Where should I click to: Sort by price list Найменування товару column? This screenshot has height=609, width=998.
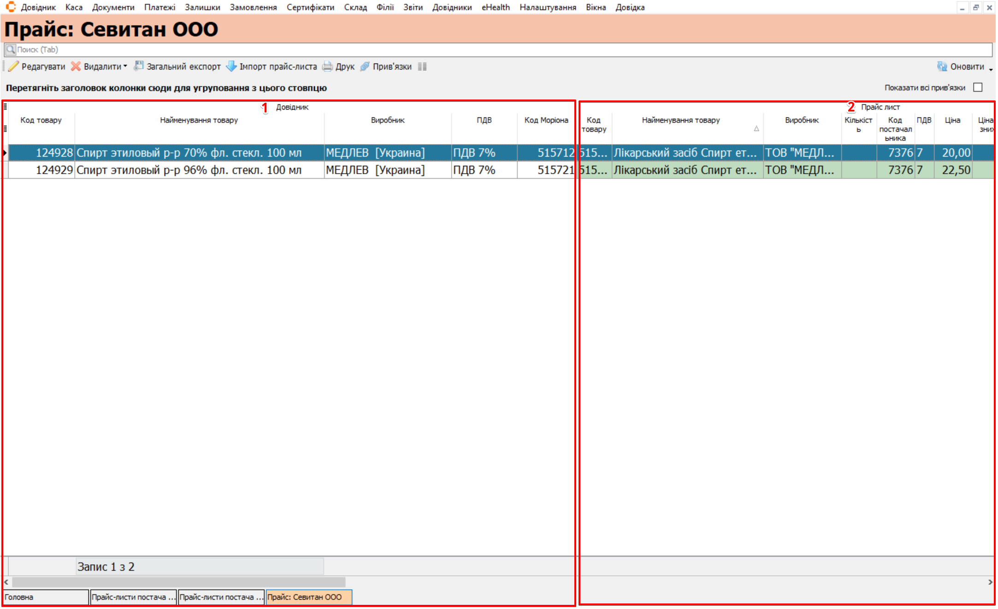click(680, 120)
